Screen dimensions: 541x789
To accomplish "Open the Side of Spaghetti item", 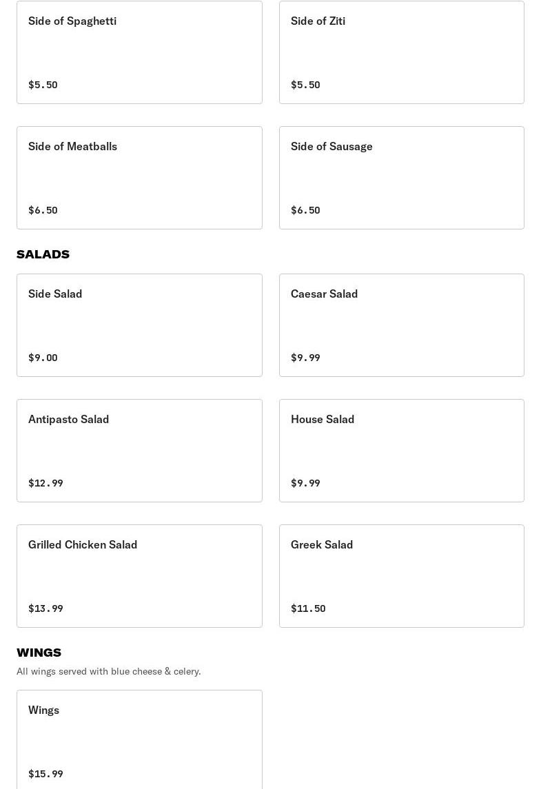I will (139, 52).
